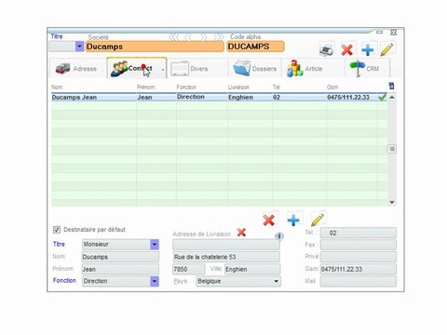Click the Code alpha field DUCAMPS
Viewport: 447px width, 335px height.
point(255,47)
